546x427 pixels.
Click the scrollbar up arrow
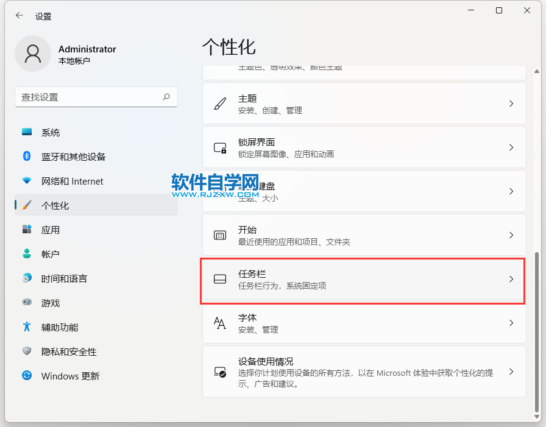537,71
